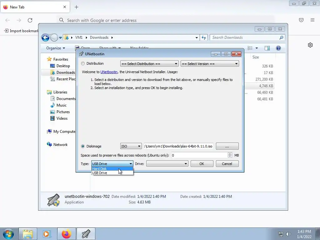Select Downloads in navigation pane
Viewport: 320px width, 240px height.
pyautogui.click(x=66, y=72)
